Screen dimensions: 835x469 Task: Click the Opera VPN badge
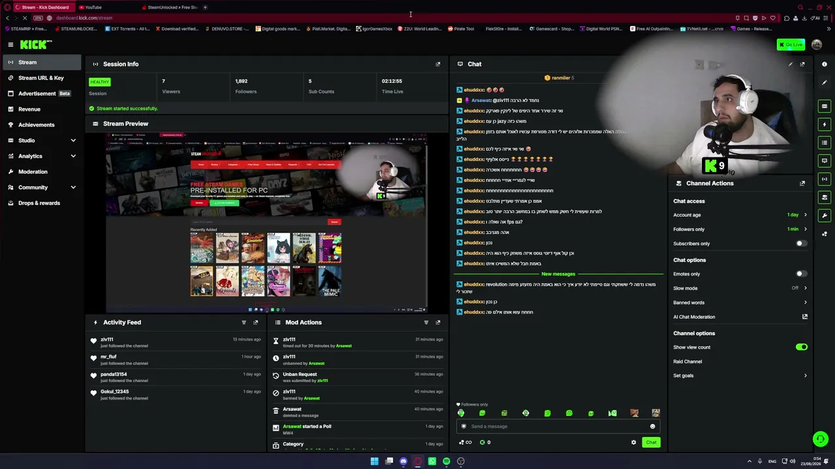pyautogui.click(x=38, y=18)
